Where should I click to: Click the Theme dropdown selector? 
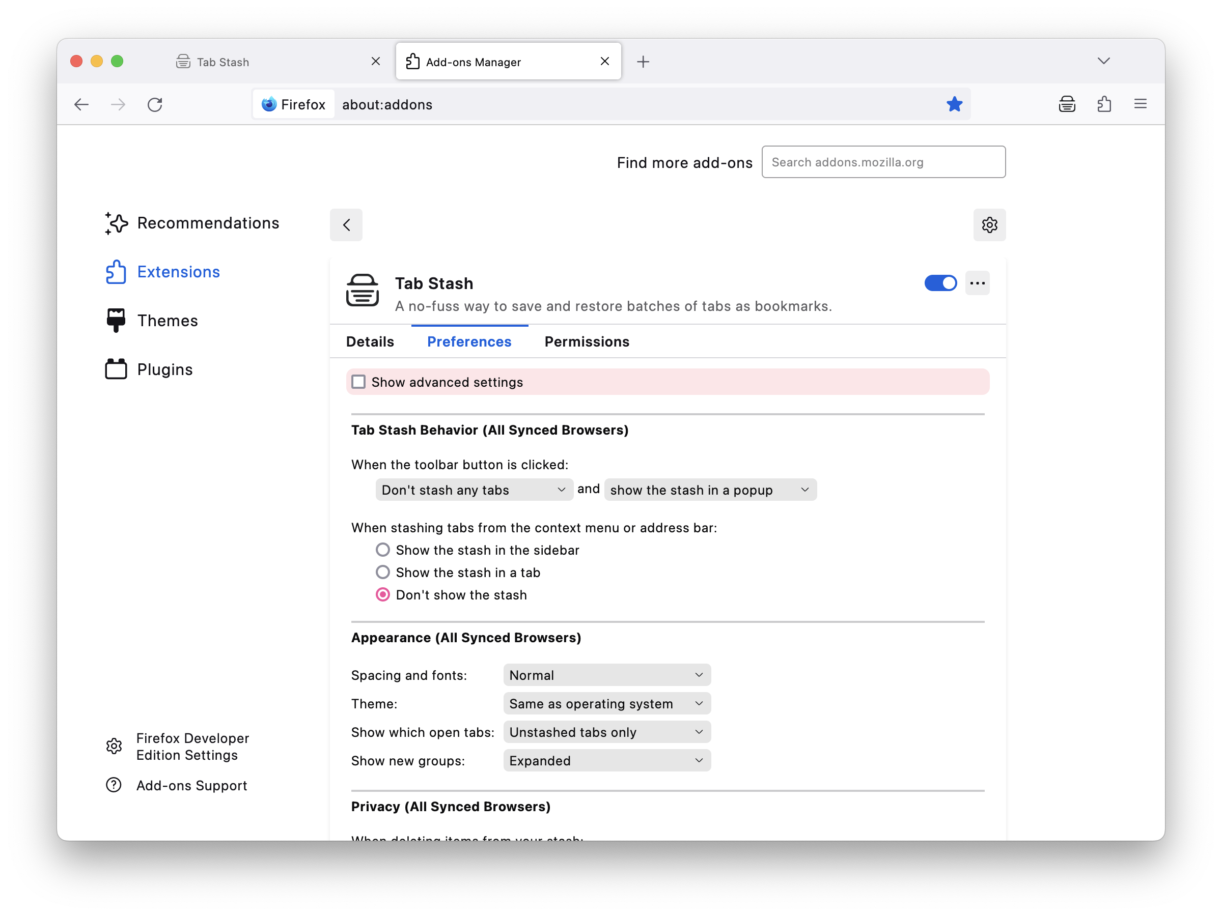tap(605, 703)
